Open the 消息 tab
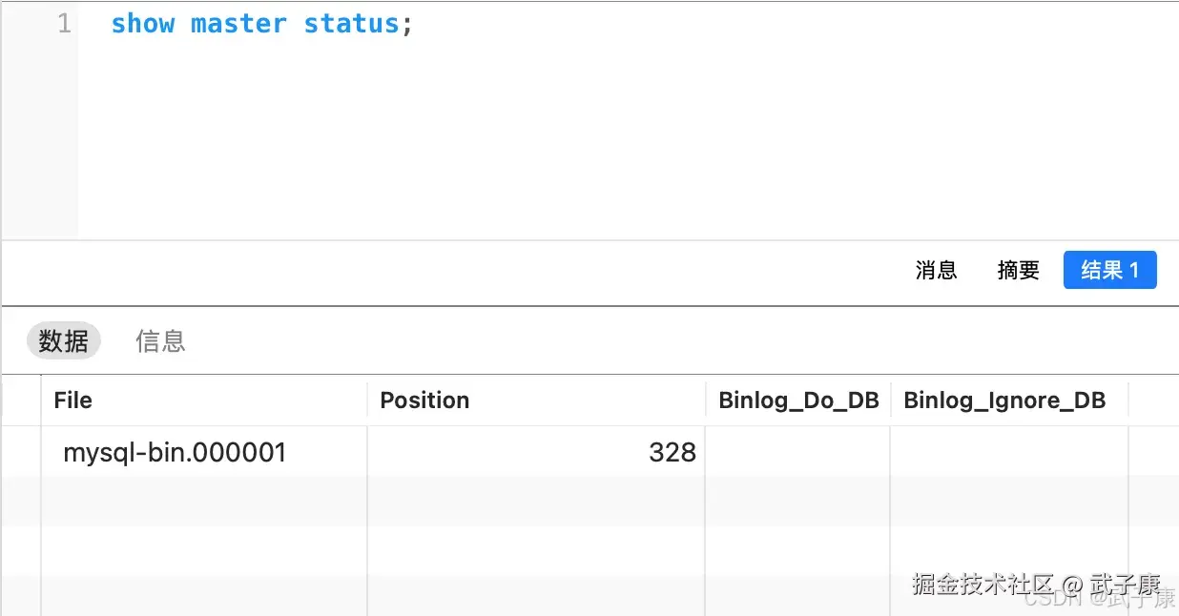Image resolution: width=1179 pixels, height=616 pixels. click(936, 271)
